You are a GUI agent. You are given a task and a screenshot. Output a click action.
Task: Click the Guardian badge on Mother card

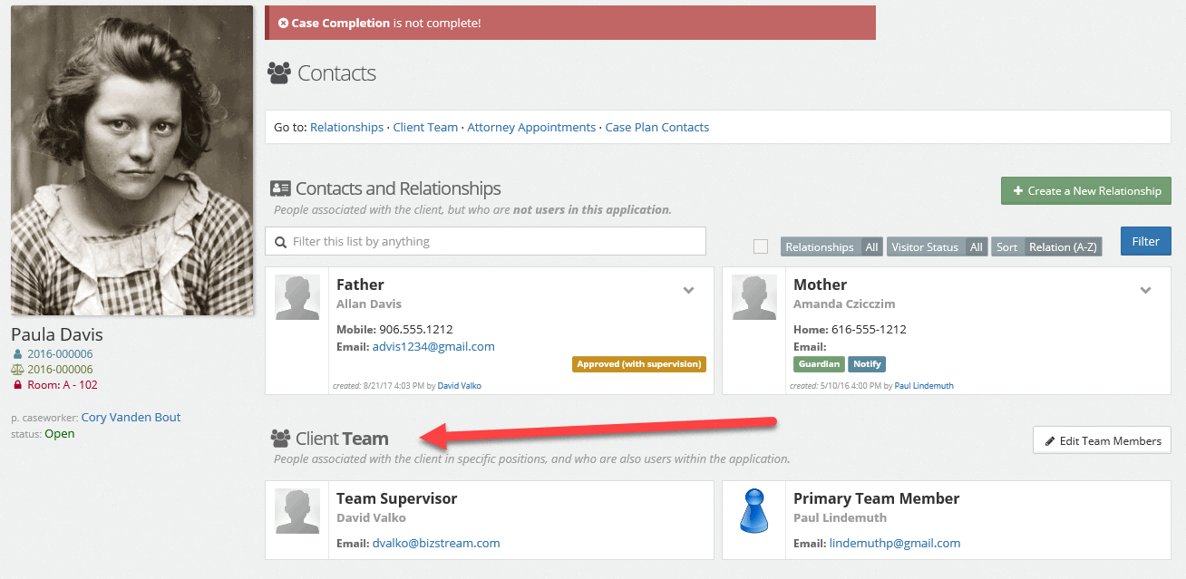pyautogui.click(x=819, y=364)
